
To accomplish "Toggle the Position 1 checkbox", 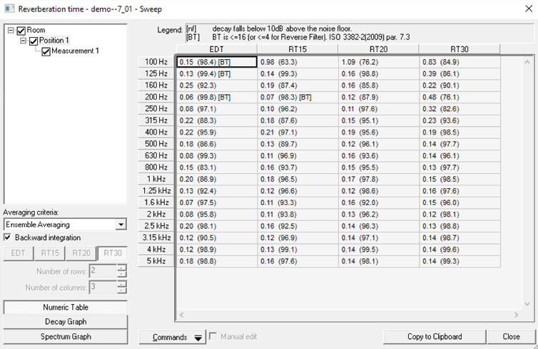I will click(33, 41).
